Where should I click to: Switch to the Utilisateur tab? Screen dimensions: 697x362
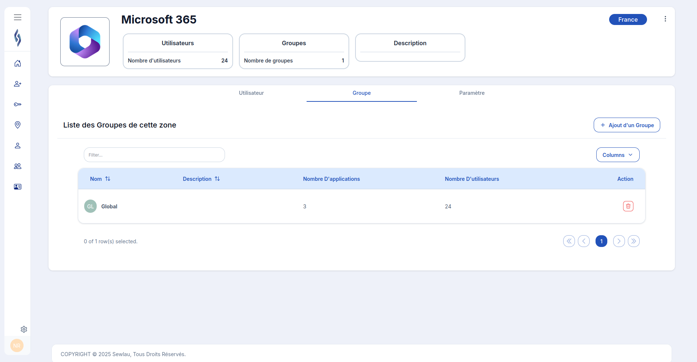[x=251, y=93]
